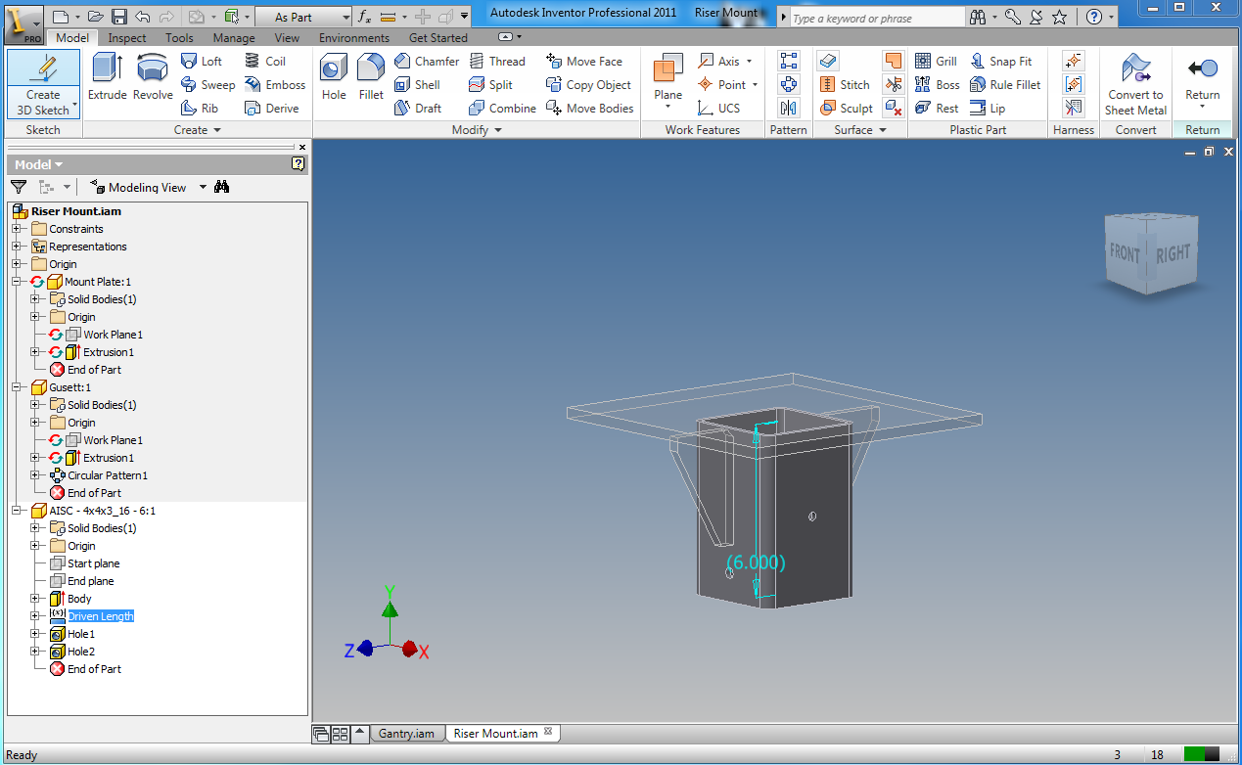The width and height of the screenshot is (1242, 765).
Task: Select the Stitch surface tool
Action: click(845, 85)
